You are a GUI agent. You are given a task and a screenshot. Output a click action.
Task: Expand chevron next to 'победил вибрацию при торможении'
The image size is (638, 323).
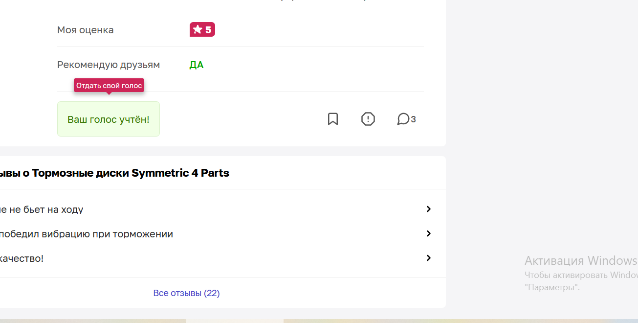(x=429, y=233)
